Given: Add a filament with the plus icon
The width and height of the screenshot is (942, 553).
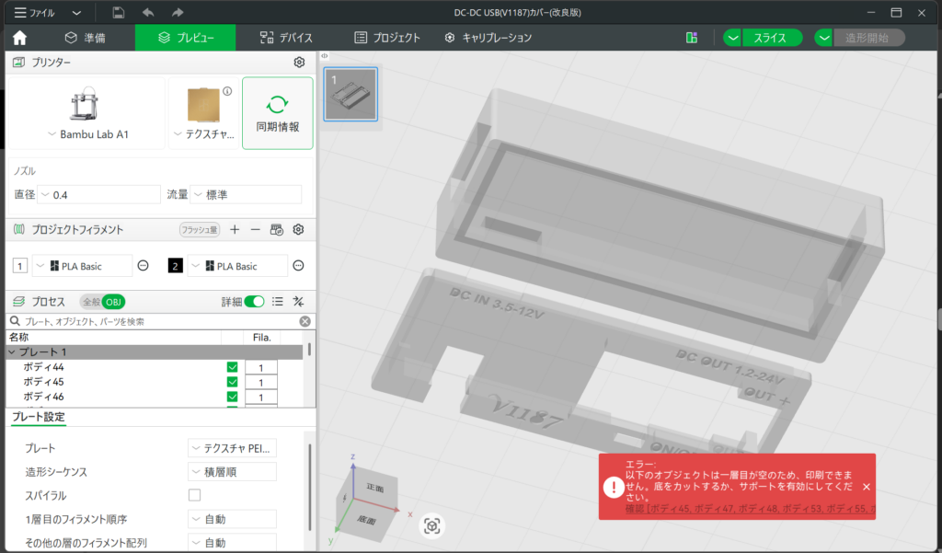Looking at the screenshot, I should point(235,229).
